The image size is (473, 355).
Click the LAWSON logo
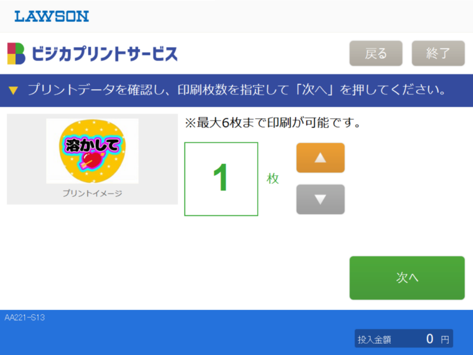click(51, 16)
